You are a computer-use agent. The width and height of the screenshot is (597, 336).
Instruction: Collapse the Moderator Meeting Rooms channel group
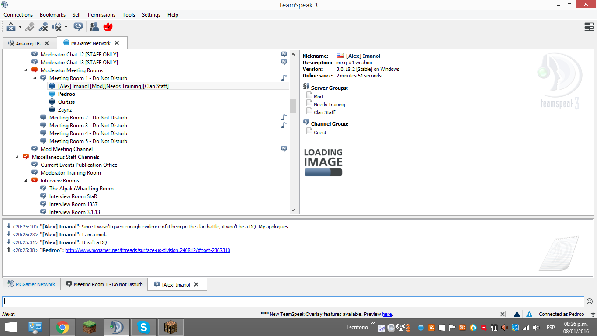pos(26,70)
